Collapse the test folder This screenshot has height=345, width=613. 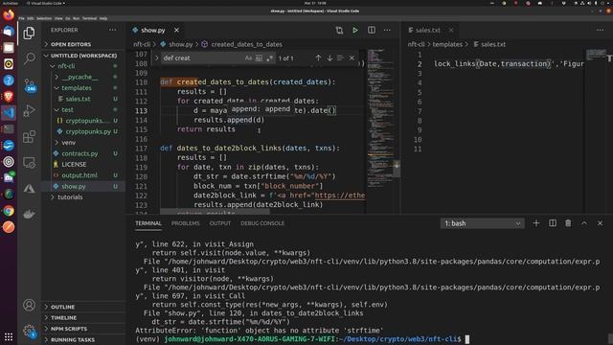tap(83, 110)
